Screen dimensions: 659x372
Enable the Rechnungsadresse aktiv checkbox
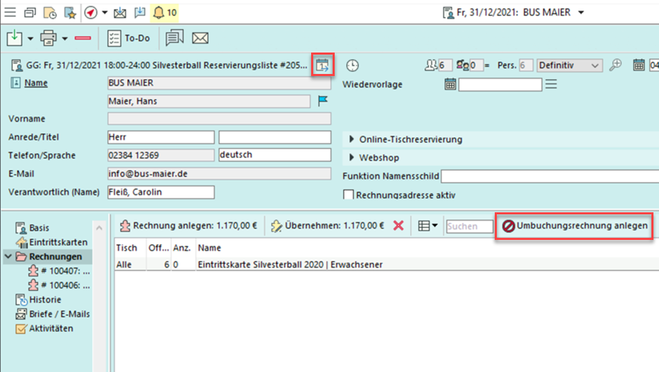coord(349,195)
